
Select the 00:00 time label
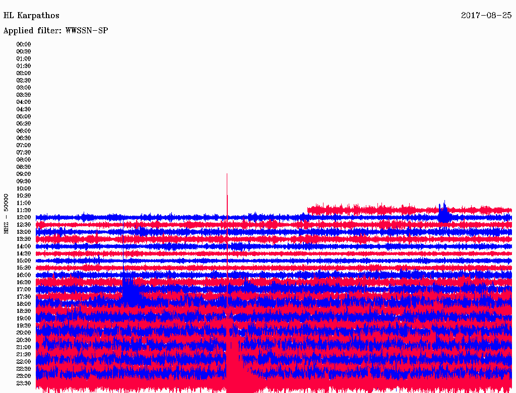tap(24, 44)
